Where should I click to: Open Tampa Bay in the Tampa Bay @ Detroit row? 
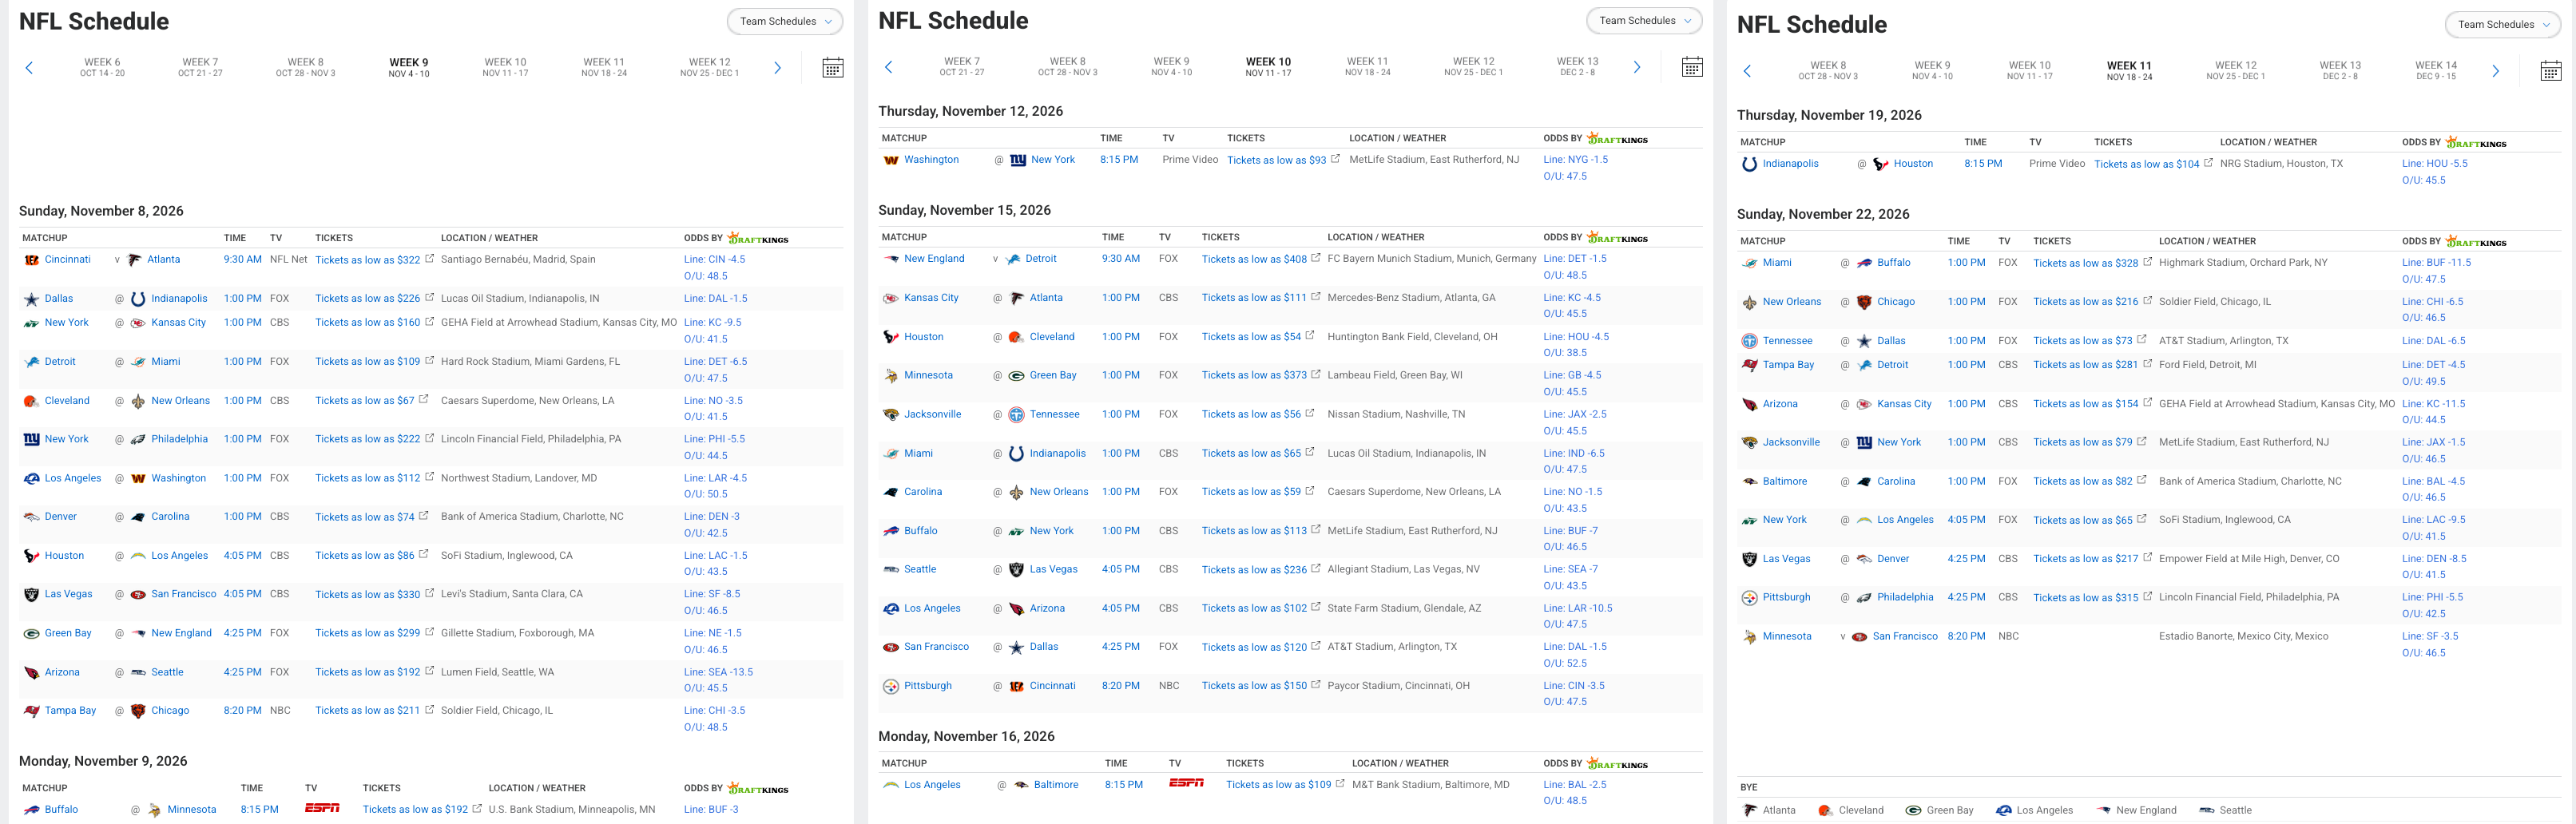[1788, 365]
